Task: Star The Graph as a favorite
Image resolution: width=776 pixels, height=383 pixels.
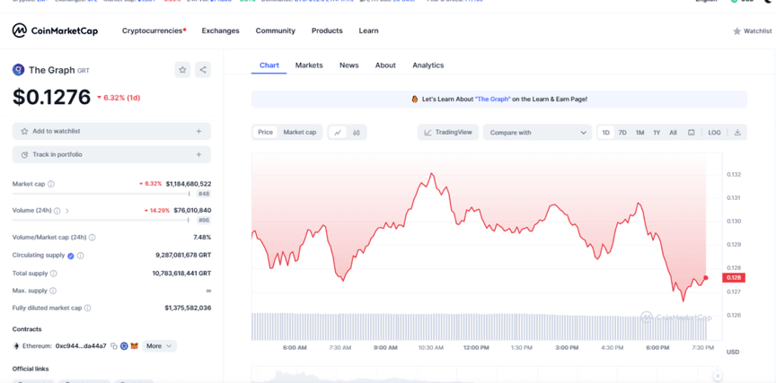Action: pos(182,70)
